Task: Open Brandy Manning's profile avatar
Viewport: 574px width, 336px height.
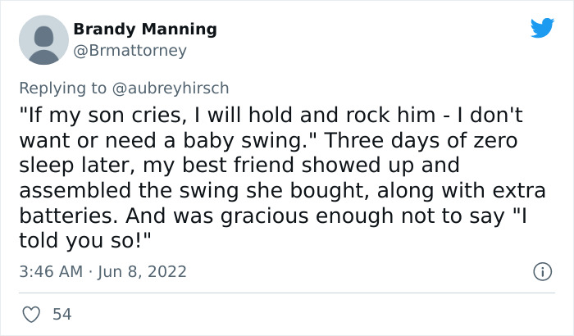Action: coord(43,39)
